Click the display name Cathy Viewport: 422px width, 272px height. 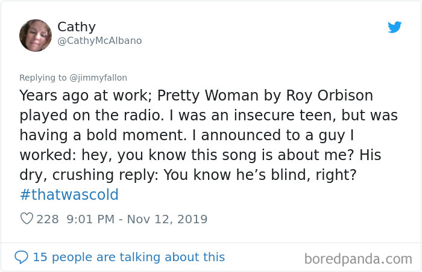(x=77, y=27)
